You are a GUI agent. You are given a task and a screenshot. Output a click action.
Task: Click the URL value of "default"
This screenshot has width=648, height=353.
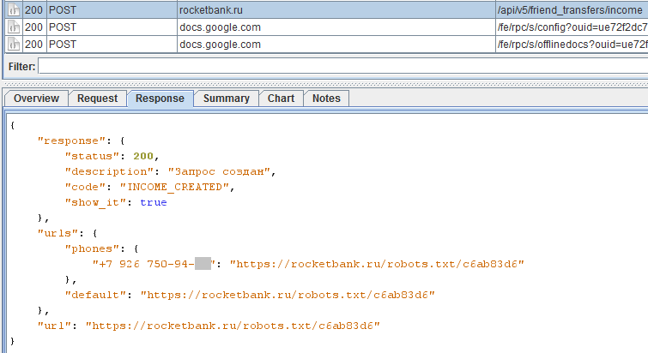[x=288, y=295]
